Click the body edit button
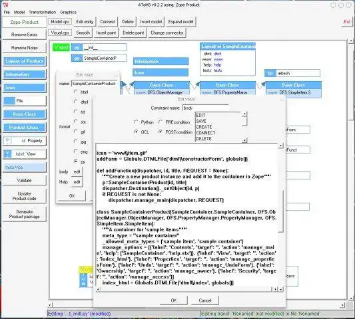 pyautogui.click(x=77, y=172)
